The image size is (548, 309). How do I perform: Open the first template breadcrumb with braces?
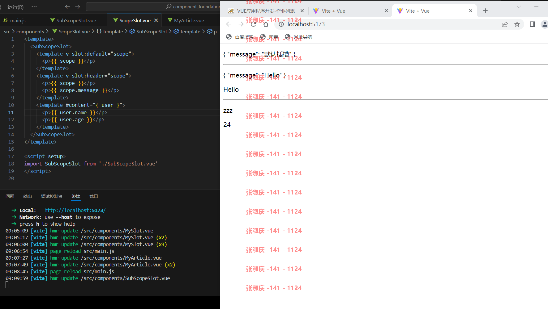click(x=110, y=31)
